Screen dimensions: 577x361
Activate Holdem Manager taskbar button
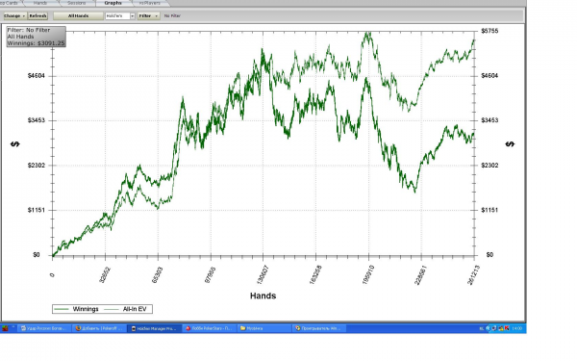[155, 328]
